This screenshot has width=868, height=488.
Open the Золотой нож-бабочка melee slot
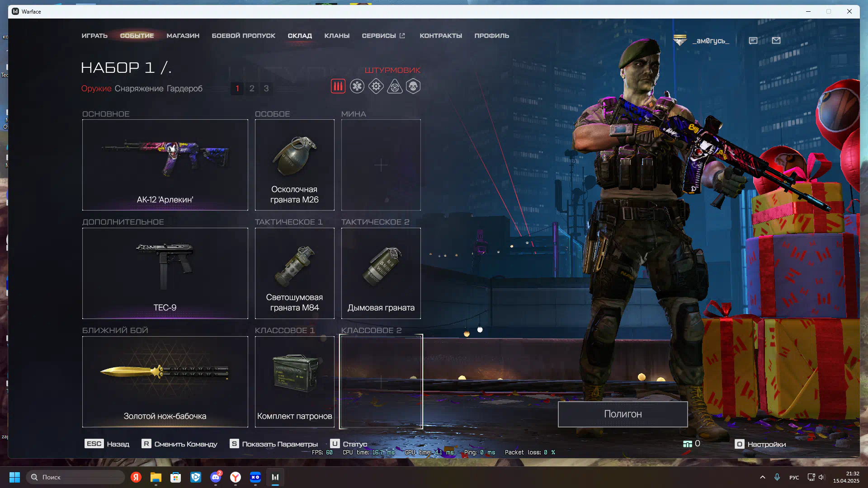[165, 382]
